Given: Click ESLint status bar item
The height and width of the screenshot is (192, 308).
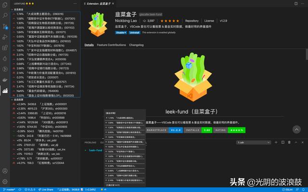Looking at the screenshot, I should pyautogui.click(x=287, y=190).
